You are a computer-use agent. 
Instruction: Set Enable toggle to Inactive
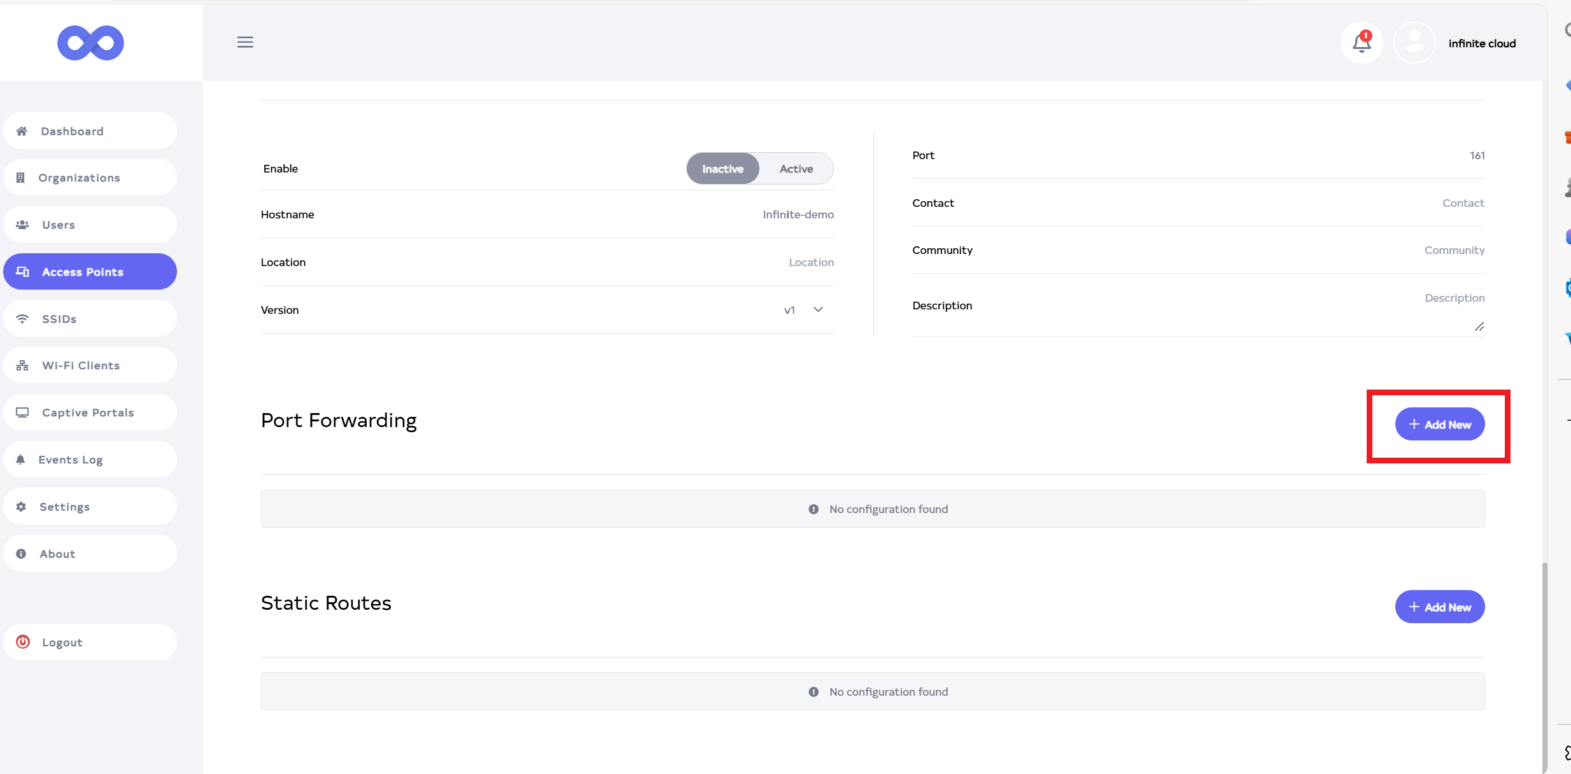722,169
